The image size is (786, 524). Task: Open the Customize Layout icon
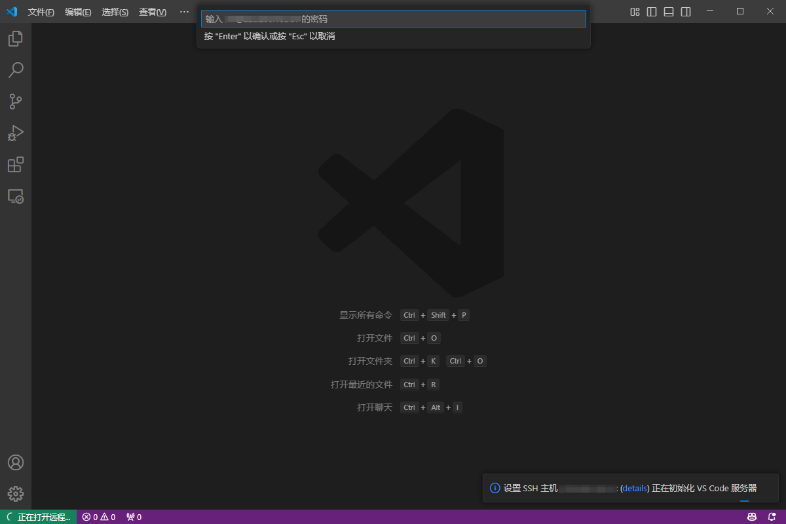[635, 11]
